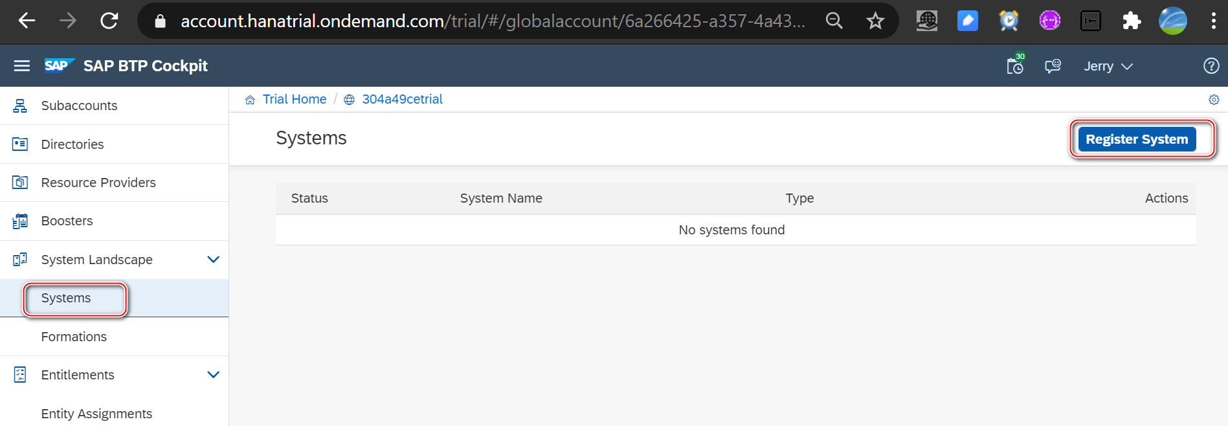Viewport: 1228px width, 426px height.
Task: Click the Register System button
Action: tap(1137, 139)
